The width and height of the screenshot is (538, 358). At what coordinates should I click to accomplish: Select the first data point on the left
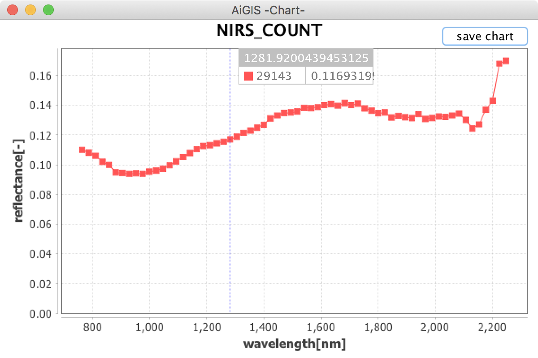[x=82, y=149]
